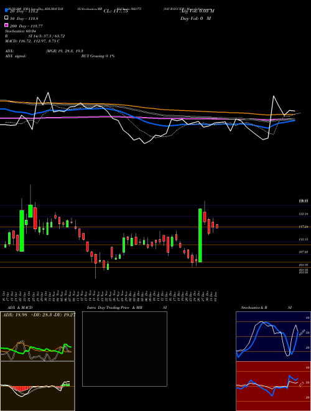The height and width of the screenshot is (411, 311).
Task: Select the '20 Day - 118.2' legend text
Action: (x=24, y=11)
